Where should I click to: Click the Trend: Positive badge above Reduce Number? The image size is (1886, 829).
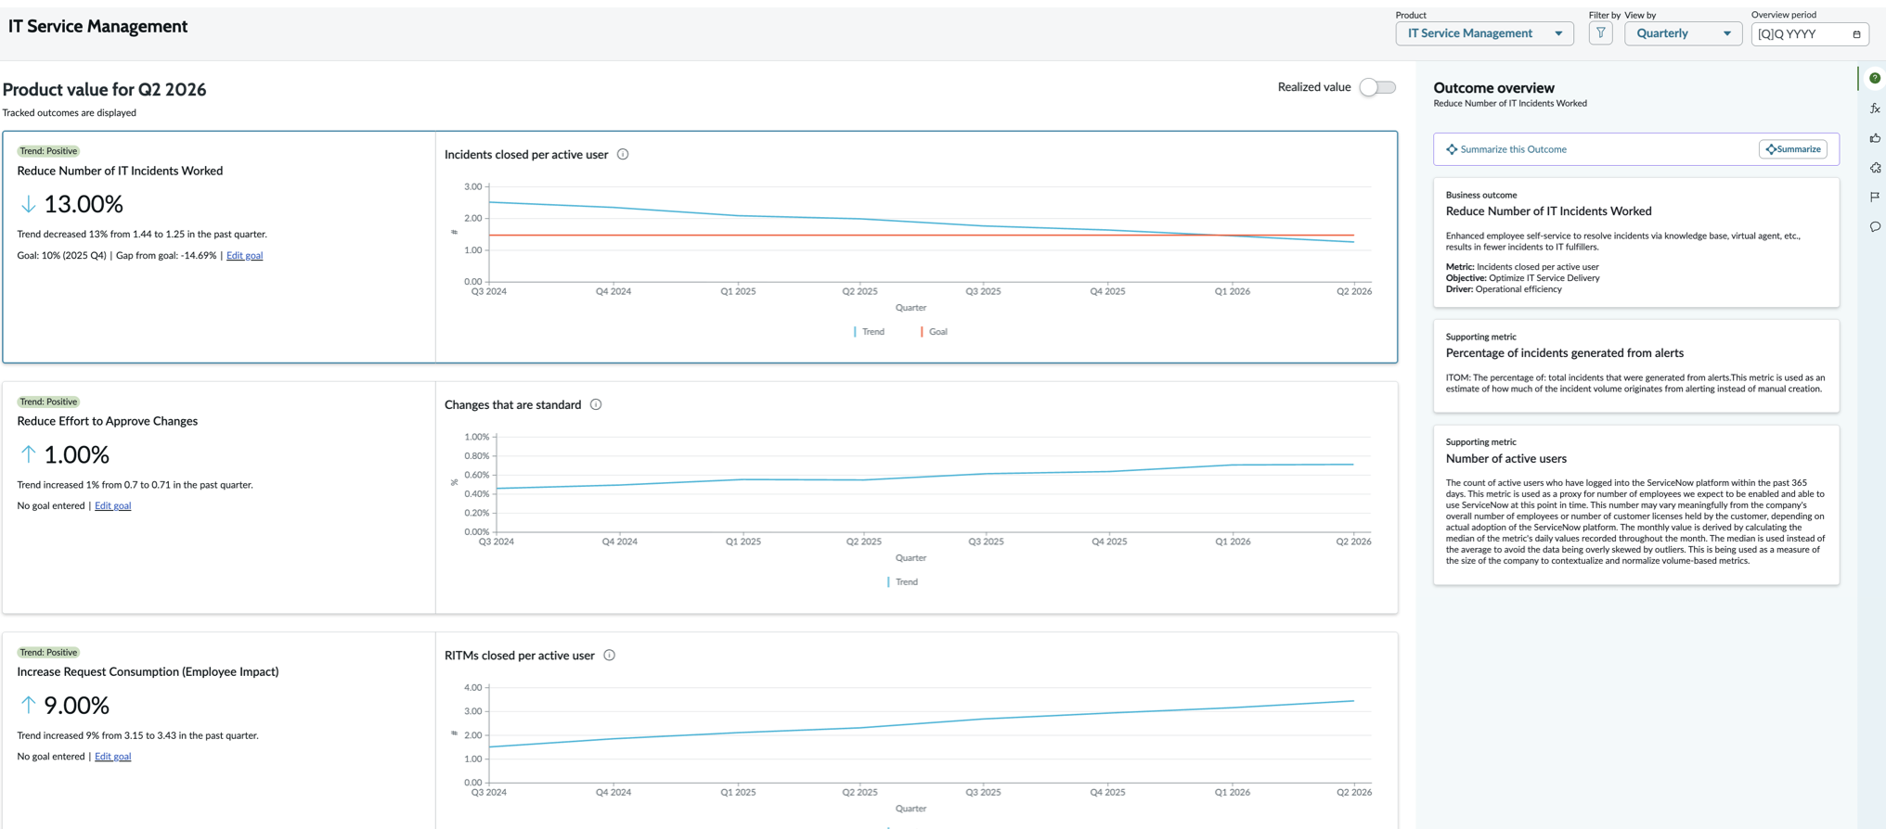point(48,151)
